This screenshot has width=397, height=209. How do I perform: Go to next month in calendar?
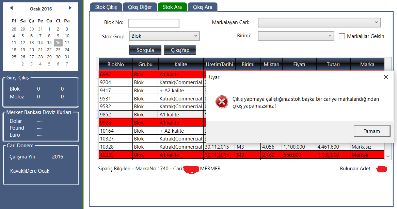70,8
